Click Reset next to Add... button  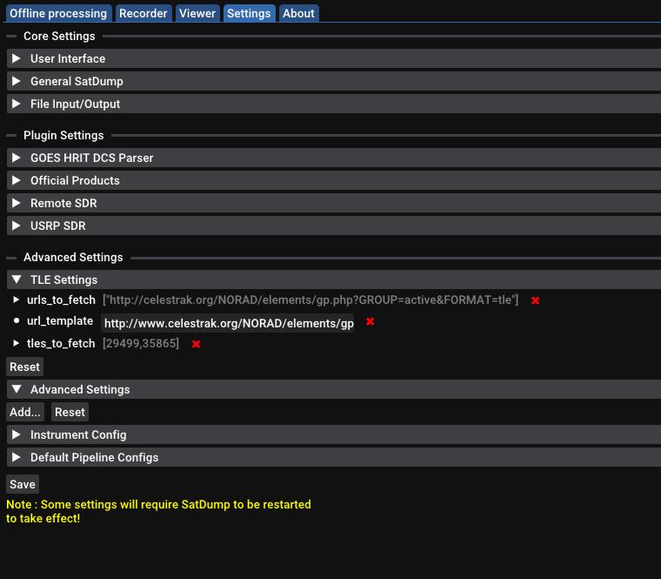click(70, 412)
